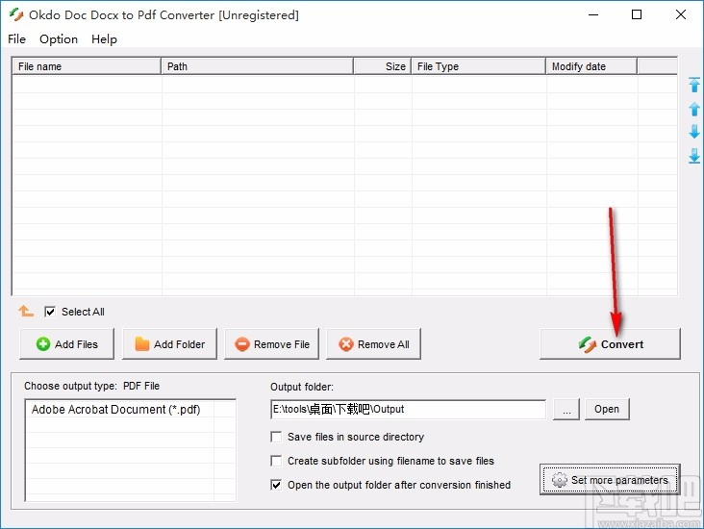Viewport: 704px width, 529px height.
Task: Click the orange up-level arrow icon
Action: pyautogui.click(x=26, y=311)
